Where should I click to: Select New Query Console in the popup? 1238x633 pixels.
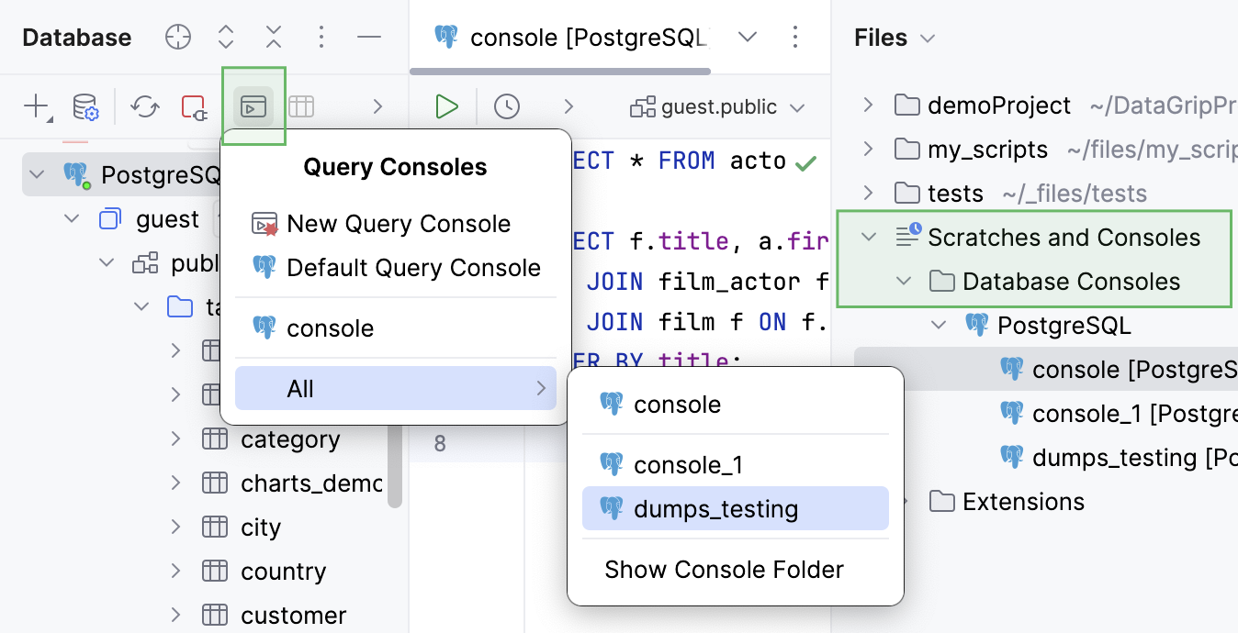(400, 223)
